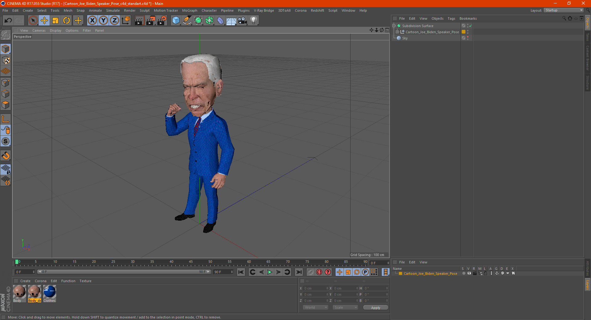This screenshot has height=320, width=591.
Task: Add a Floor environment object
Action: 231,21
